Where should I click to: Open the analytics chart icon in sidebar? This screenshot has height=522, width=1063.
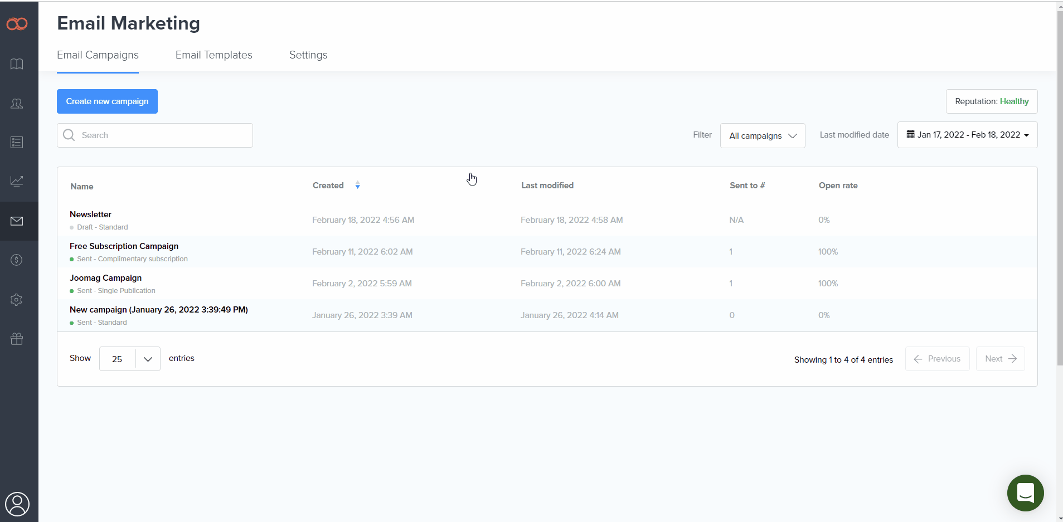click(17, 181)
